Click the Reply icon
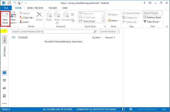 49,15
